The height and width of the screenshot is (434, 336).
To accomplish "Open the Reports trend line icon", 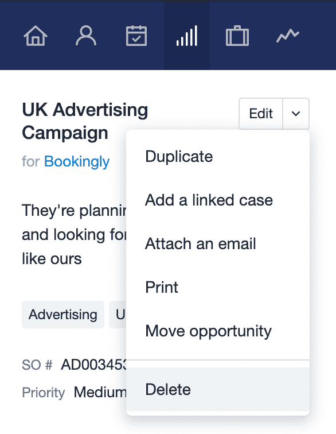I will (x=288, y=36).
